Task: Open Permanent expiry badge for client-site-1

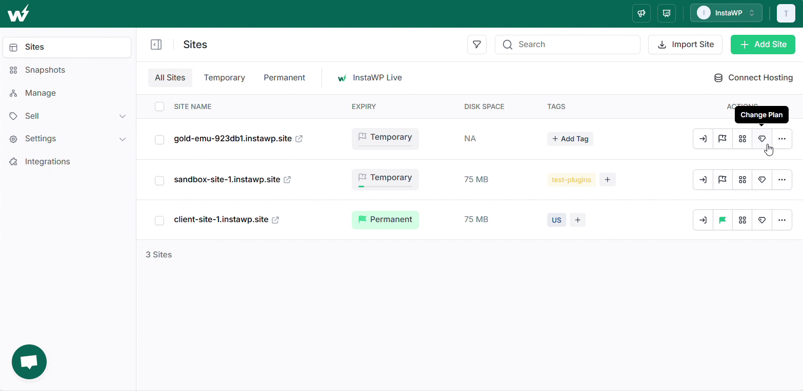Action: point(385,220)
